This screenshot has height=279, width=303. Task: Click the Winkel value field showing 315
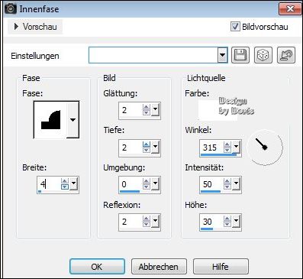point(211,147)
